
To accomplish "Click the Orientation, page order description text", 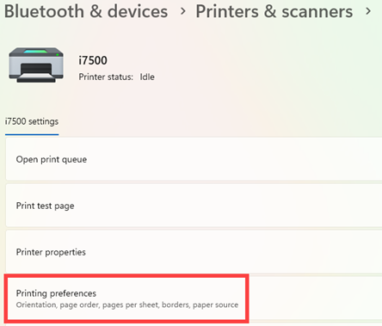I will click(58, 304).
